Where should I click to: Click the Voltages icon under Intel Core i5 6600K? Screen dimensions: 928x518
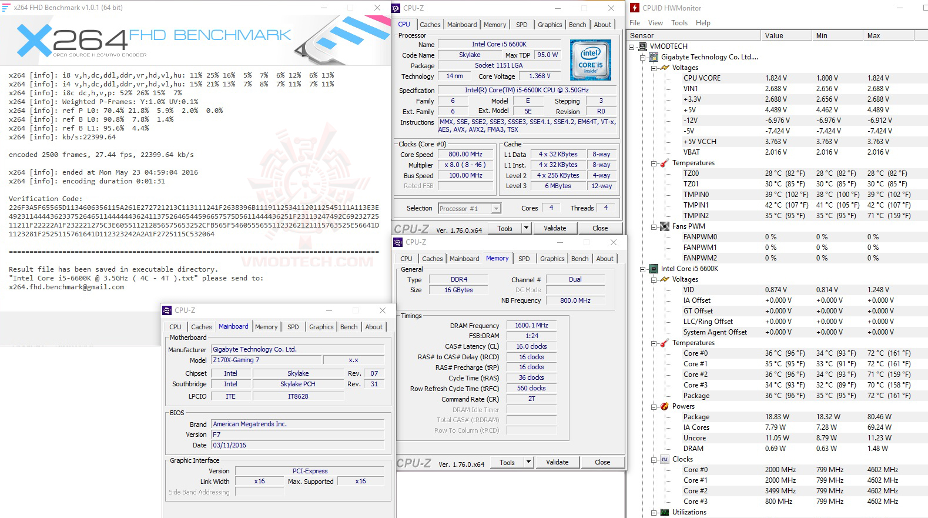(665, 279)
